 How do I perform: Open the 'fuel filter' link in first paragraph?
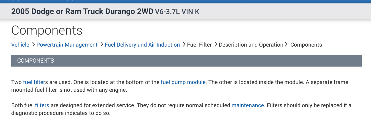(x=34, y=82)
